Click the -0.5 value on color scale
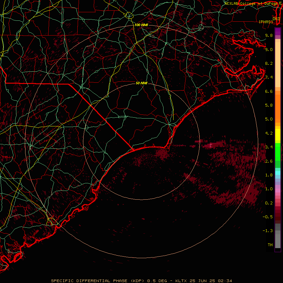283x283 pixels. pos(268,217)
